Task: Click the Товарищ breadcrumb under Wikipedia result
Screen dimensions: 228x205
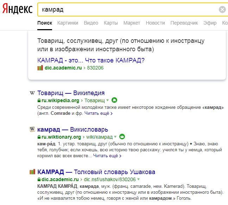Action: click(x=95, y=100)
